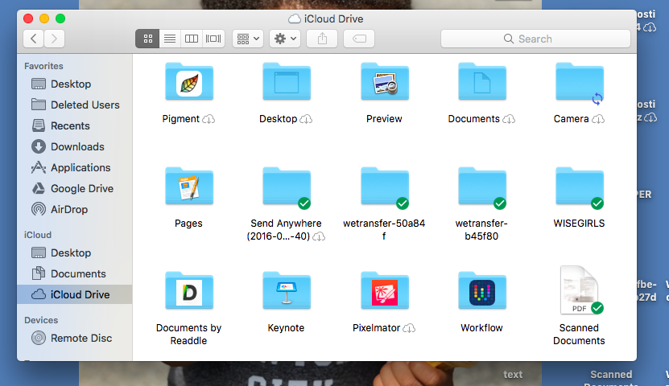Open the Pixelmator folder
This screenshot has height=386, width=669.
coord(385,290)
